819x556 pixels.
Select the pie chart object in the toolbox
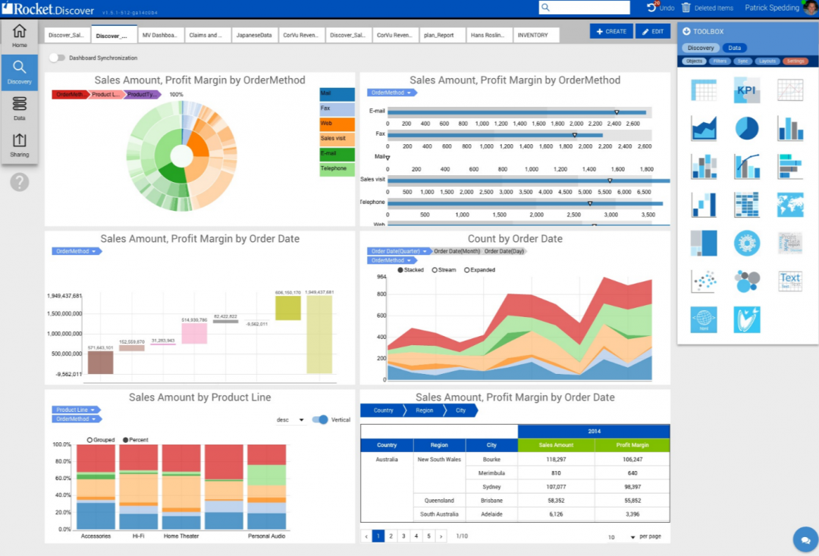747,127
